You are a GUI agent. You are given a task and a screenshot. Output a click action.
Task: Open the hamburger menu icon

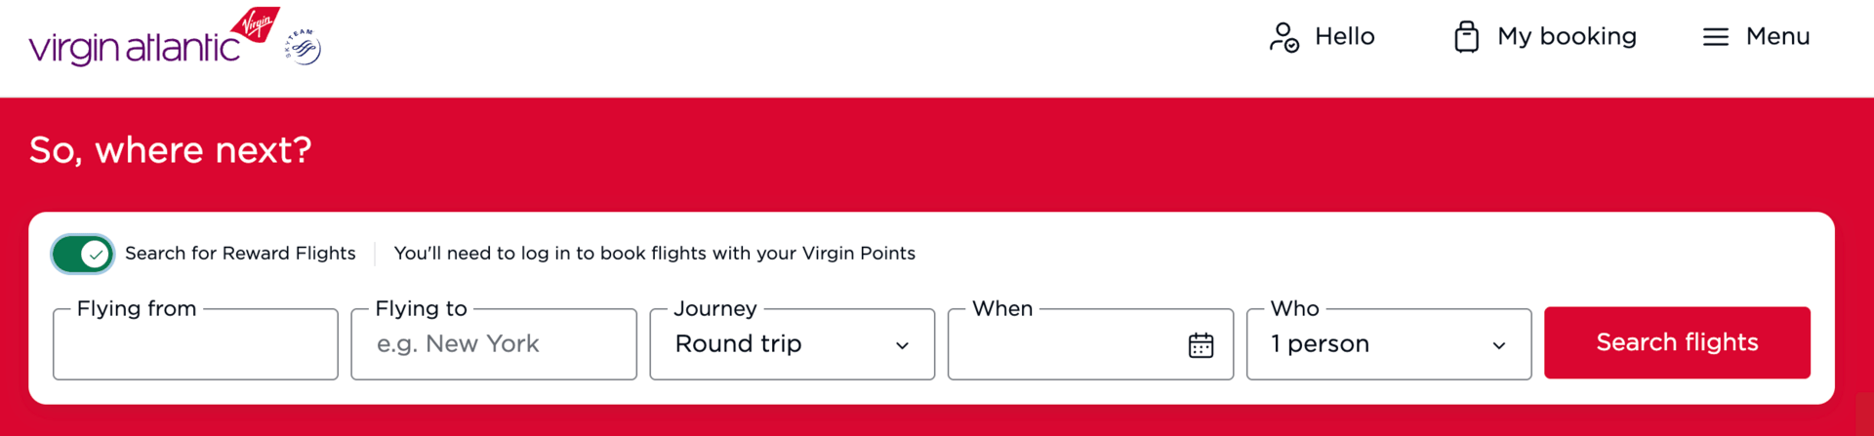(x=1715, y=37)
